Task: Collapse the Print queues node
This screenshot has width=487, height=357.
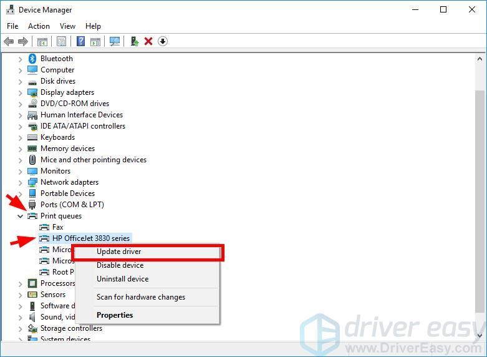Action: [x=20, y=216]
